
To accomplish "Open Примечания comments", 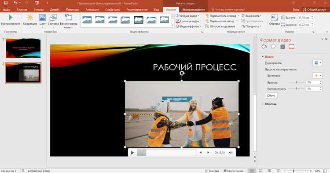I will [x=233, y=171].
